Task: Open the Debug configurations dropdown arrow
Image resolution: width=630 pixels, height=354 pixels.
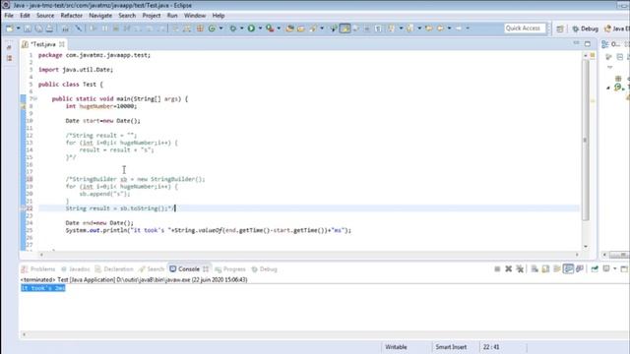Action: (x=241, y=29)
